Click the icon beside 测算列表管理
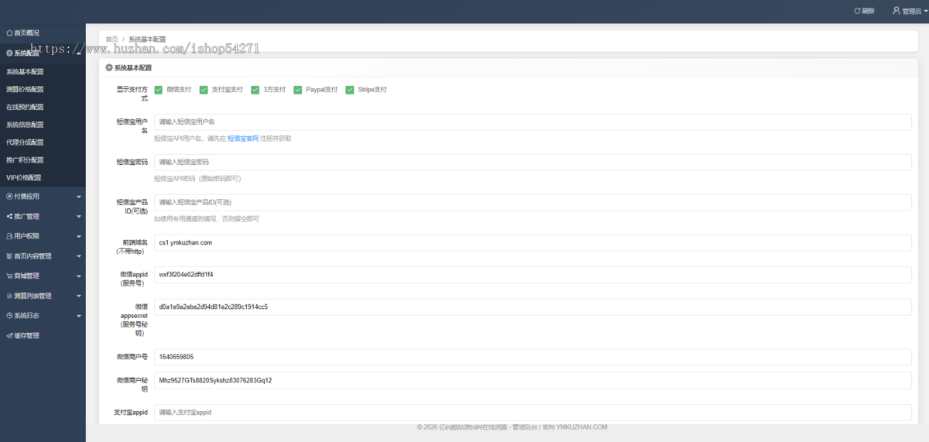The height and width of the screenshot is (442, 929). point(9,296)
